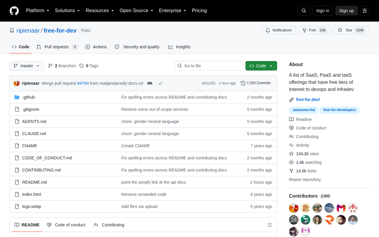Open the Insights tab
Viewport: 379px width, 237px height.
coord(179,47)
